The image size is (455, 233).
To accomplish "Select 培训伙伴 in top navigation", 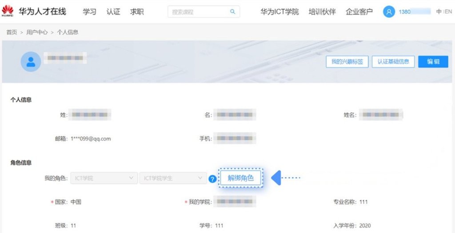I will coord(322,12).
